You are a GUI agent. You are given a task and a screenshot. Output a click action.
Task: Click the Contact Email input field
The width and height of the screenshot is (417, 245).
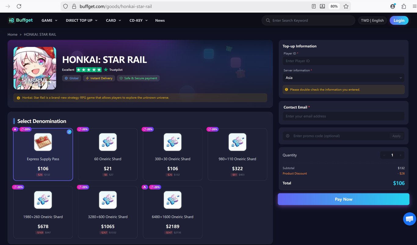(x=343, y=116)
